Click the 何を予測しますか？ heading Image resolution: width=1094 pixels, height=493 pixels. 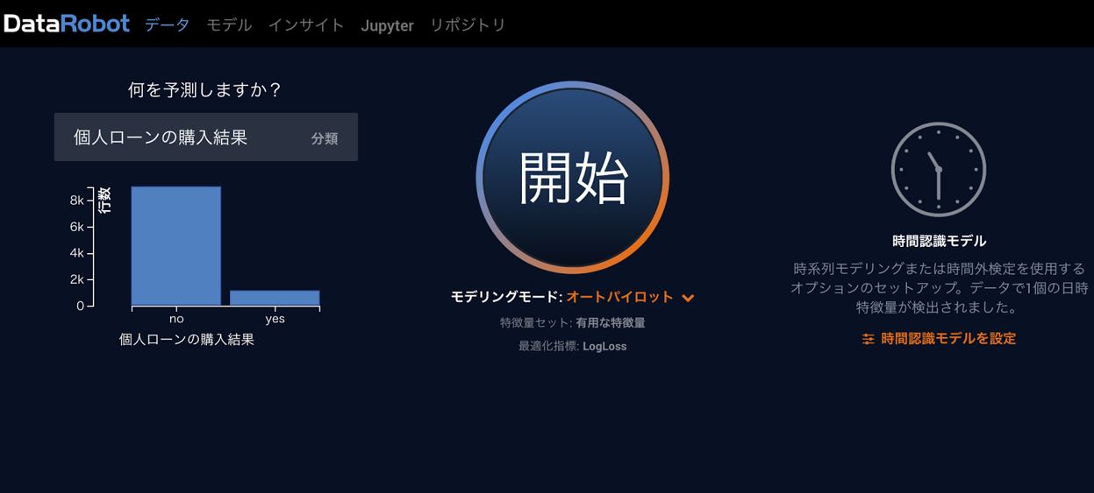pos(205,89)
